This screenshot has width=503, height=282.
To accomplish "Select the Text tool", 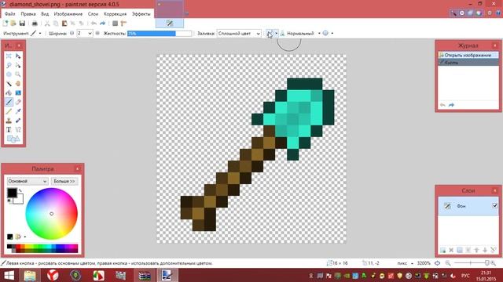I will click(x=9, y=130).
